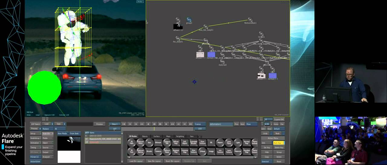Screen dimensions: 387x165
Task: Select the Light node
Action: coord(238,143)
